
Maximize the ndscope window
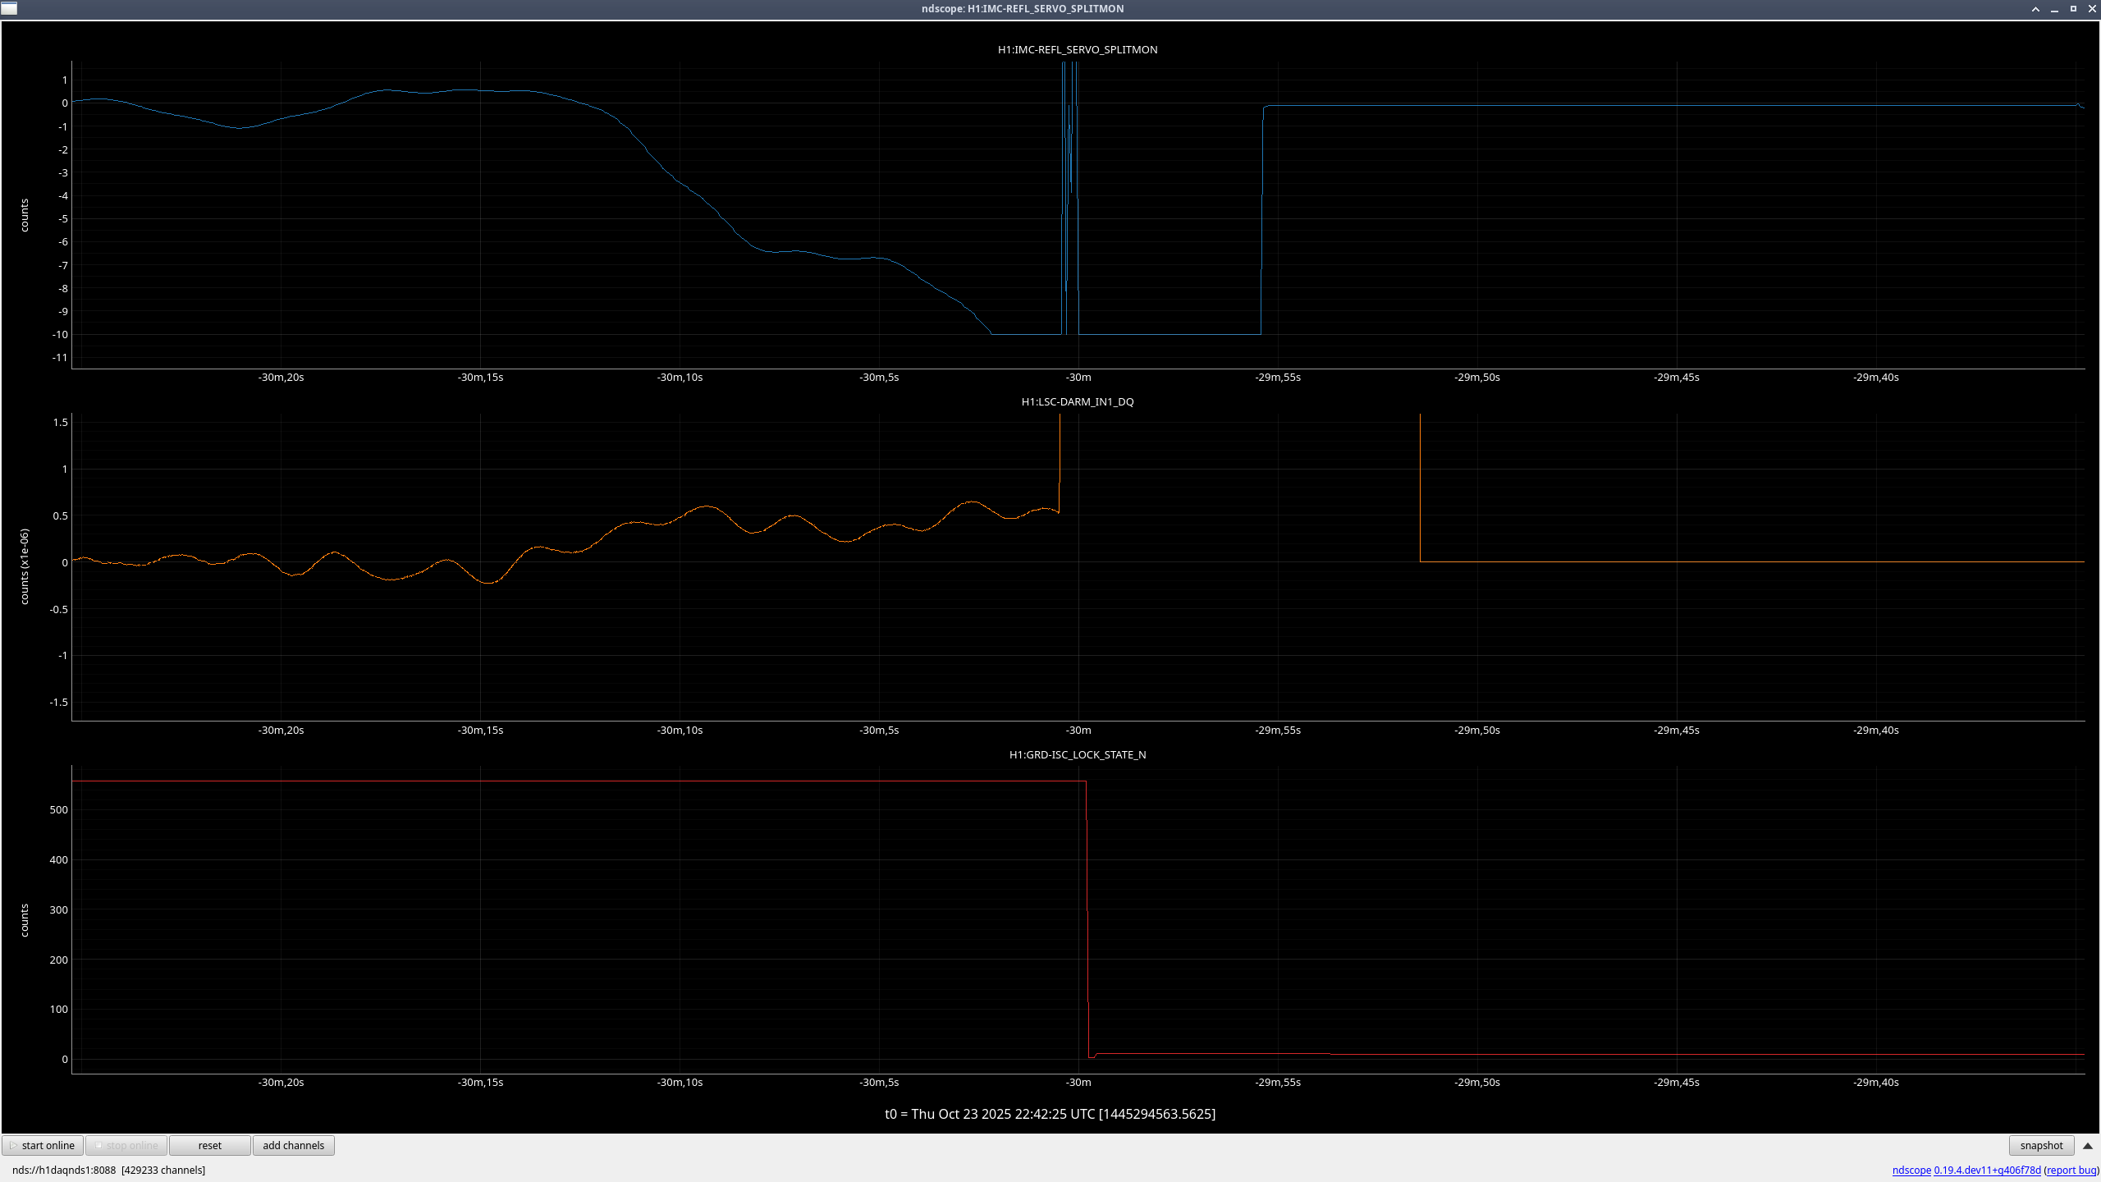[x=2073, y=9]
